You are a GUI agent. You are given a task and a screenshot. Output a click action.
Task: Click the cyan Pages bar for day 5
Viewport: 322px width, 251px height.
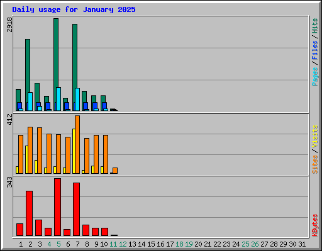(x=58, y=99)
